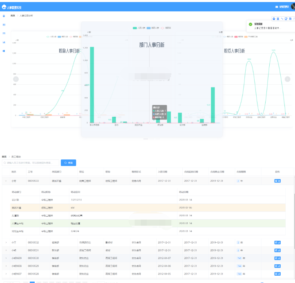This screenshot has height=283, width=295.
Task: Click the paw icon in floating IME toolbar
Action: [274, 19]
